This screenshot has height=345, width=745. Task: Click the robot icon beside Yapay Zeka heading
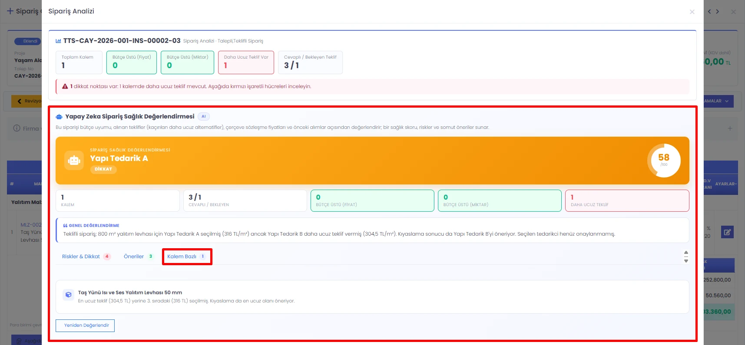click(x=59, y=117)
